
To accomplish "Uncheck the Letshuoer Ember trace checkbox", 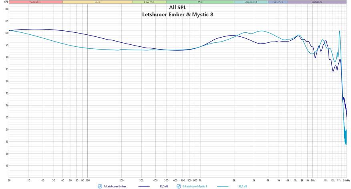I will [x=100, y=186].
